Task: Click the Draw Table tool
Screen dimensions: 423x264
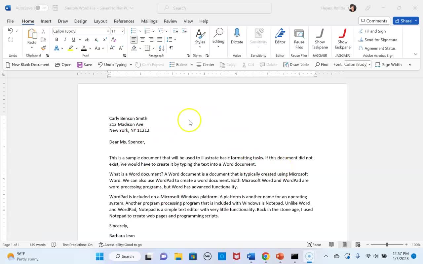Action: click(296, 65)
